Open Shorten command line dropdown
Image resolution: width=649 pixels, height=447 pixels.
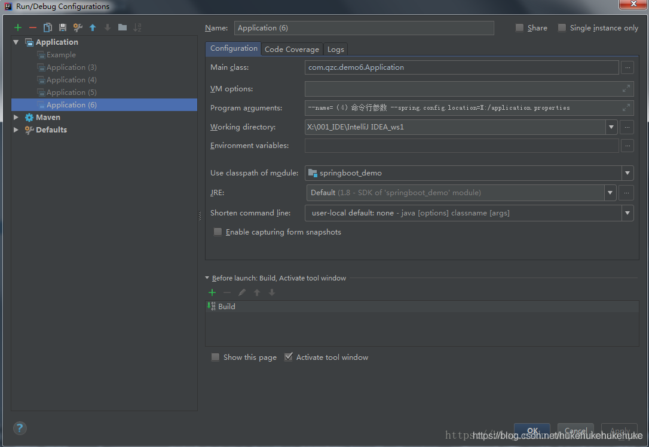click(627, 213)
